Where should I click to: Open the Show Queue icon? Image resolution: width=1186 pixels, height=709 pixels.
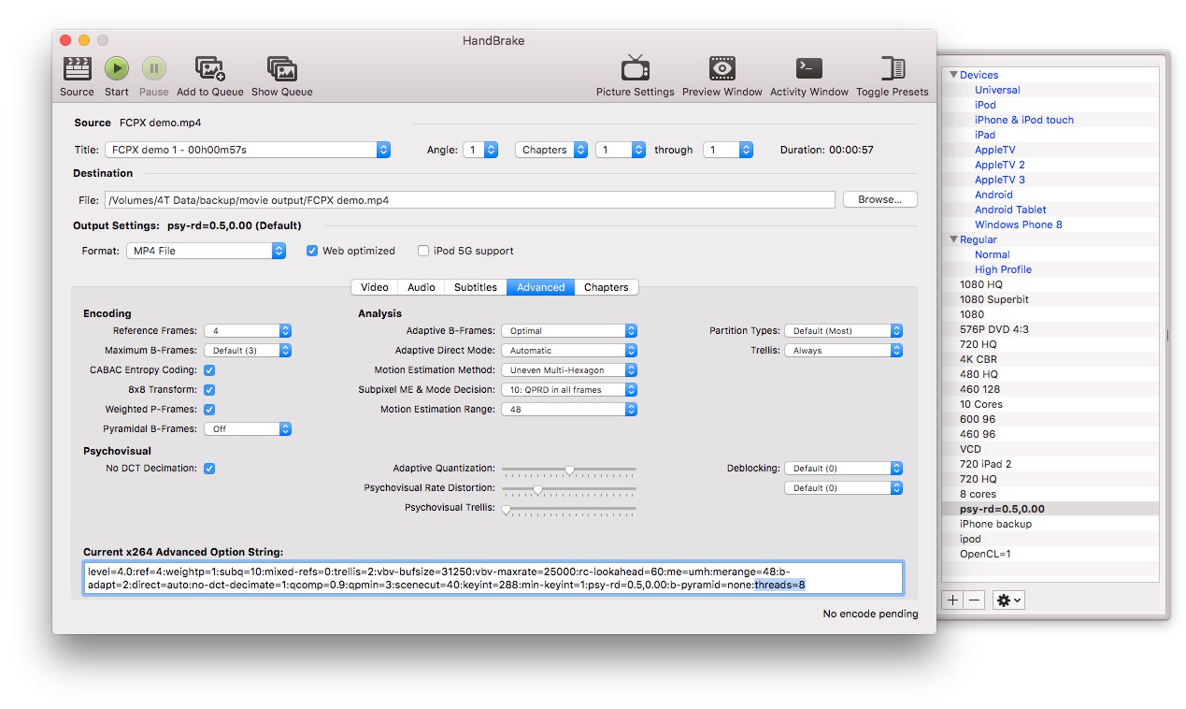click(x=281, y=69)
